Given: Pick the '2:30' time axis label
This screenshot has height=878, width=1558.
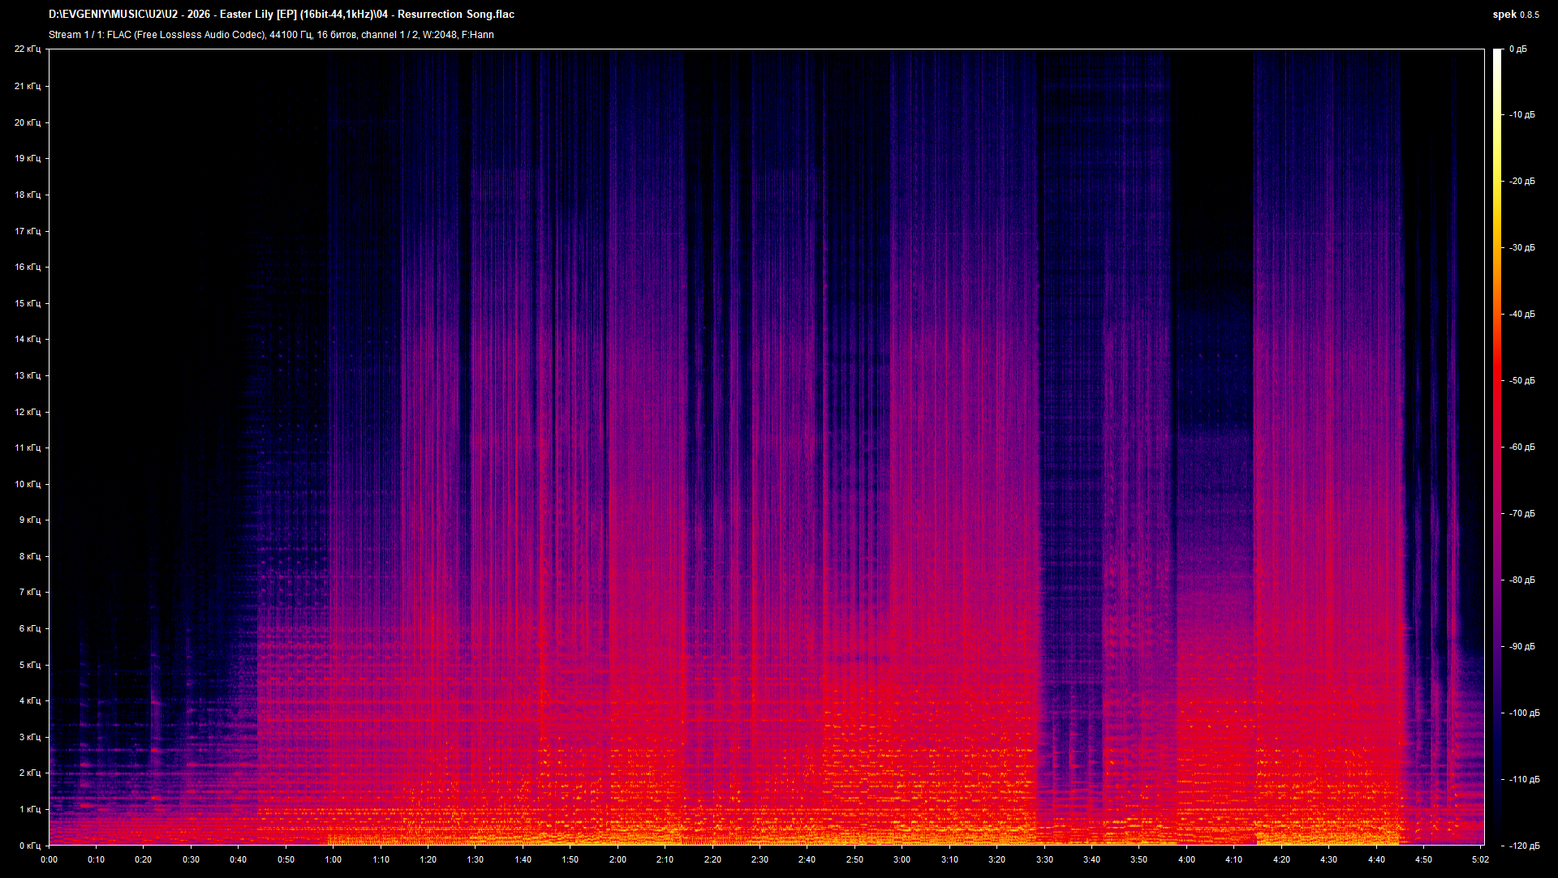Looking at the screenshot, I should pos(760,859).
